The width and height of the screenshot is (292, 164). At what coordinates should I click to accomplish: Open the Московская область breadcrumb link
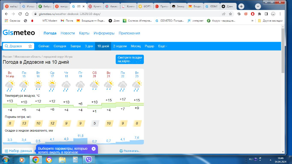coord(27,57)
